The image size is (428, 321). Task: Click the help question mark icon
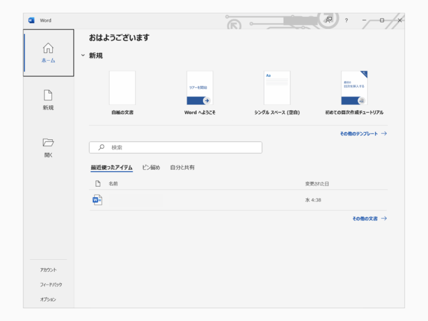[x=346, y=21]
